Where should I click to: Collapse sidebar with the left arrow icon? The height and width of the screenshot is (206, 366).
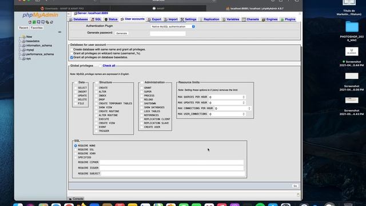click(x=69, y=14)
